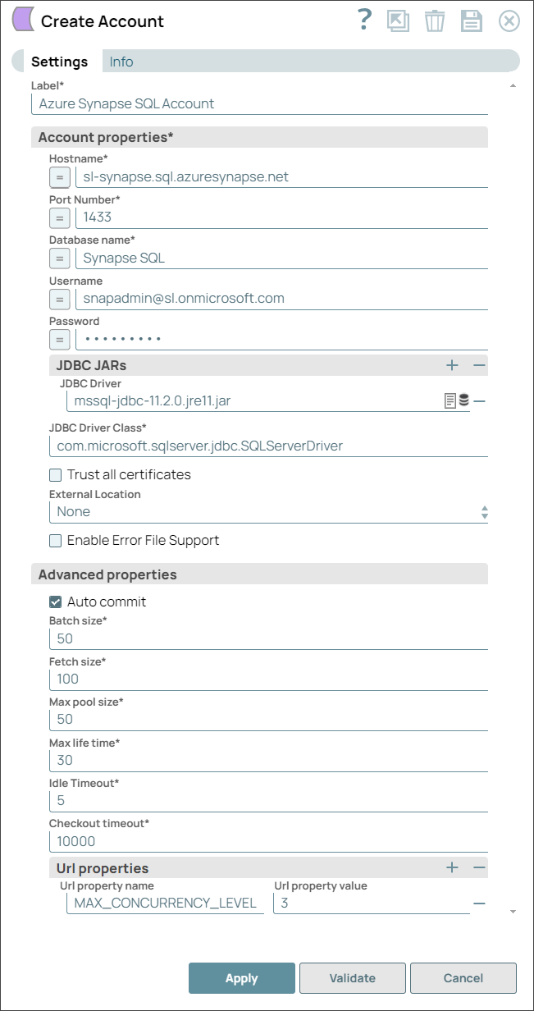
Task: Disable the Auto commit checkbox
Action: click(55, 602)
